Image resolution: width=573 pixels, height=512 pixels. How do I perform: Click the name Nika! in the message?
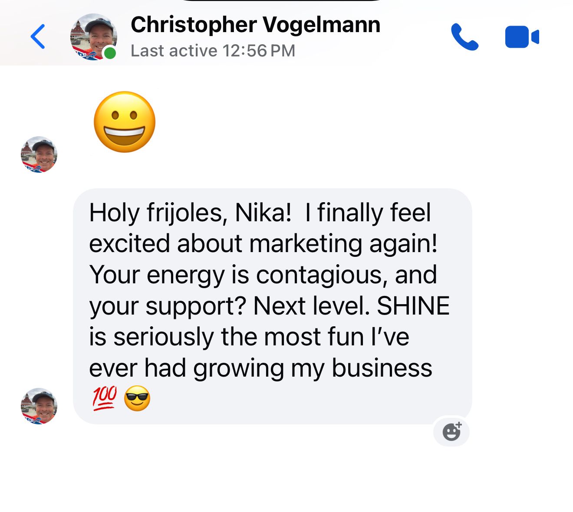[263, 213]
